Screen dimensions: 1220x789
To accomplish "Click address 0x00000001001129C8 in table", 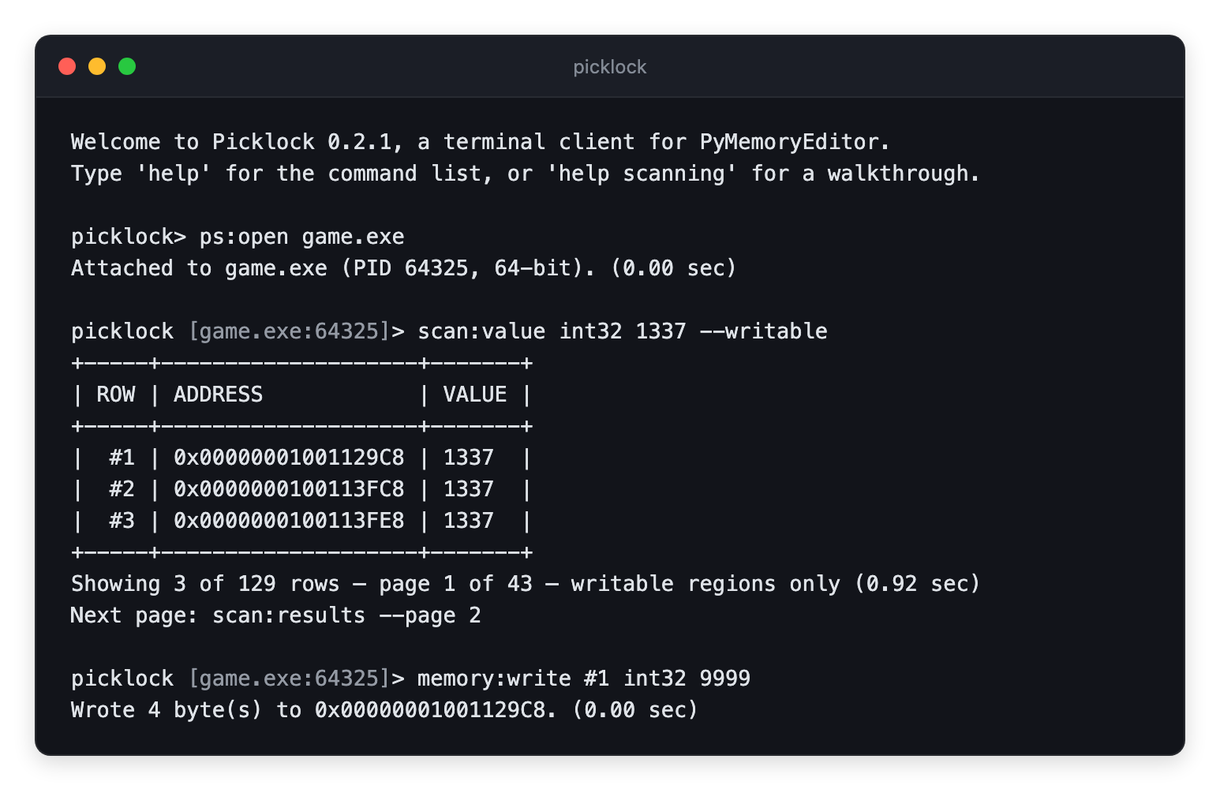I will [289, 458].
